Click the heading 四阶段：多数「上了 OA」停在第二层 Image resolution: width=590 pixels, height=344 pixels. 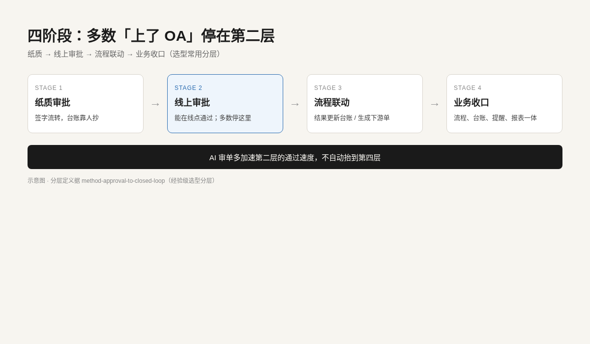151,36
